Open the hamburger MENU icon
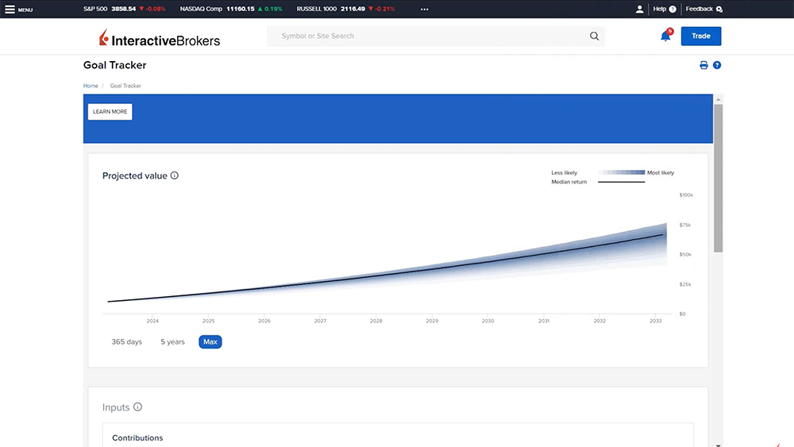Image resolution: width=794 pixels, height=447 pixels. 10,10
